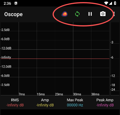Tap the 30ms time axis label
This screenshot has height=115, width=120.
click(x=77, y=94)
